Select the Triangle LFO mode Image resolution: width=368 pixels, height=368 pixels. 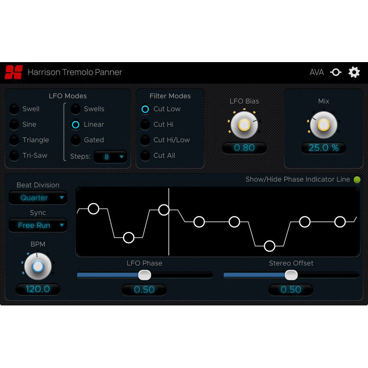(14, 140)
